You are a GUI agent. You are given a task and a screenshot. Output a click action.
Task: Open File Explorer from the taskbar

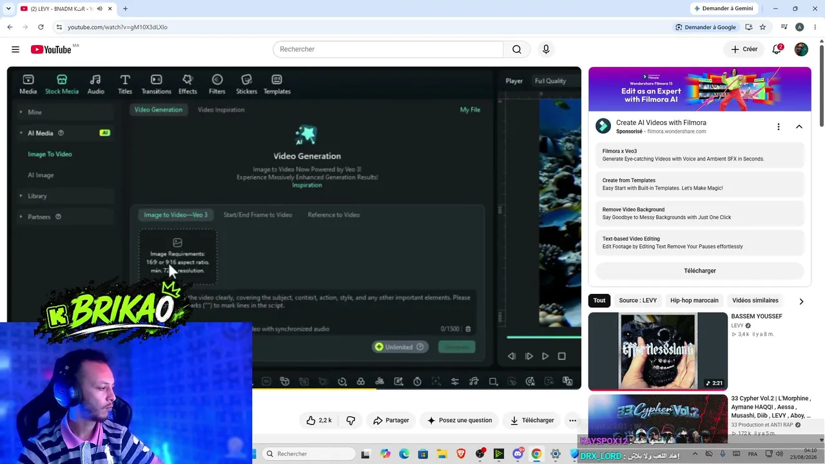pyautogui.click(x=442, y=454)
